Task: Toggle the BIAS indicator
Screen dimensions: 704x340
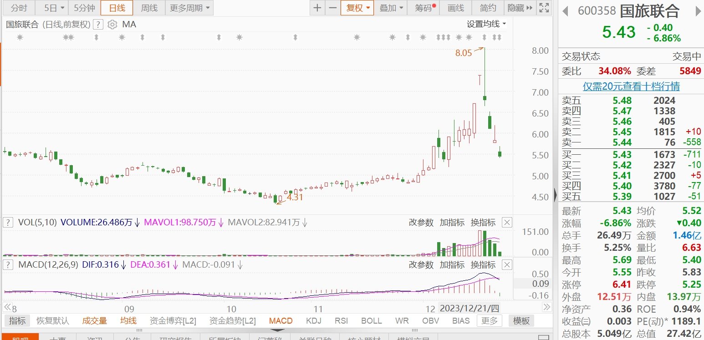Action: click(461, 321)
